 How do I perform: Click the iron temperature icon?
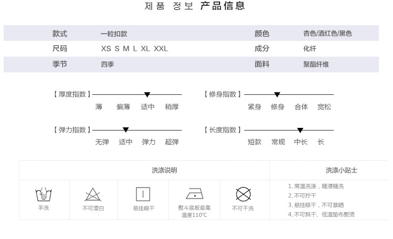pos(194,194)
